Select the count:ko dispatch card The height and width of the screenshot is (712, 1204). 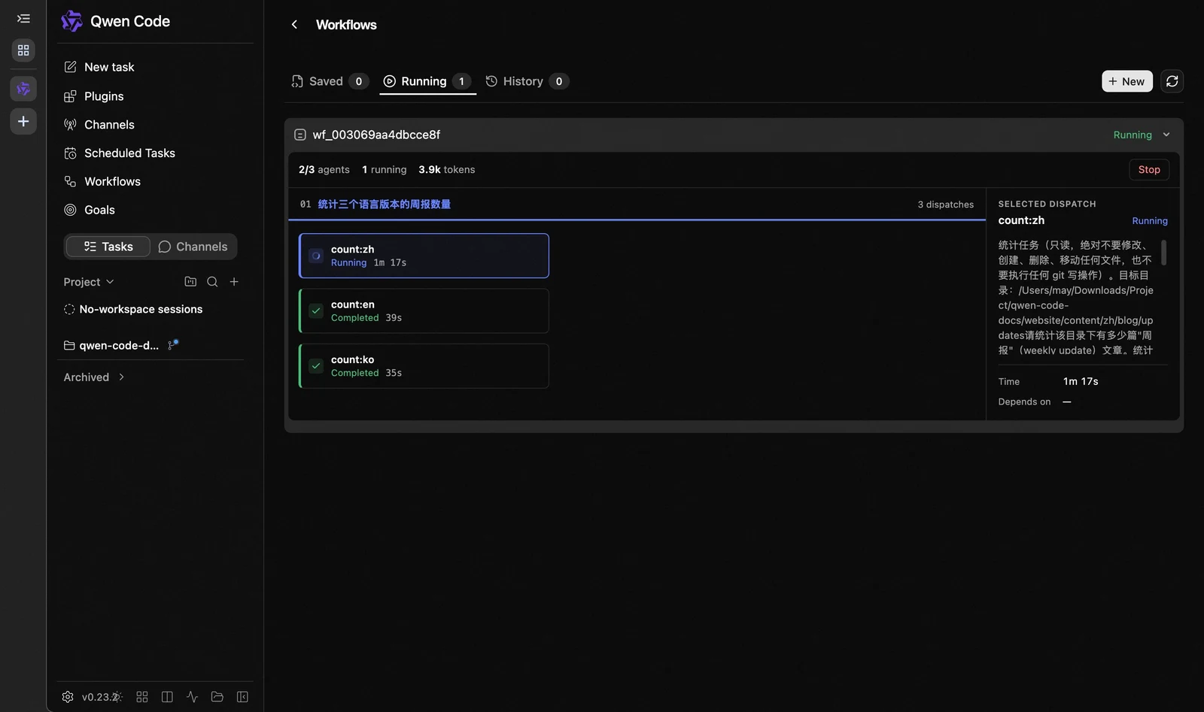pyautogui.click(x=424, y=366)
